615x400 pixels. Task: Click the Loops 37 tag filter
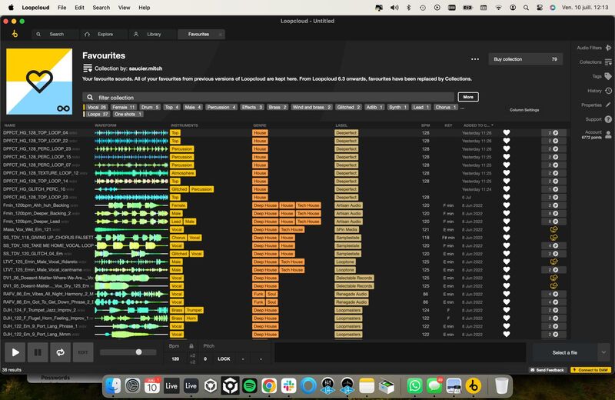tap(97, 114)
